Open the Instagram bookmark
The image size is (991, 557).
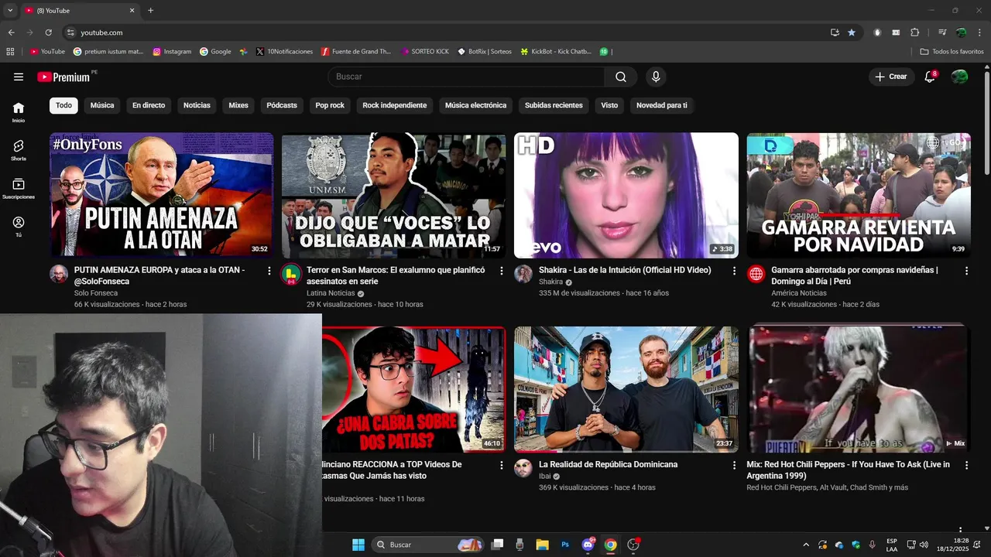172,52
